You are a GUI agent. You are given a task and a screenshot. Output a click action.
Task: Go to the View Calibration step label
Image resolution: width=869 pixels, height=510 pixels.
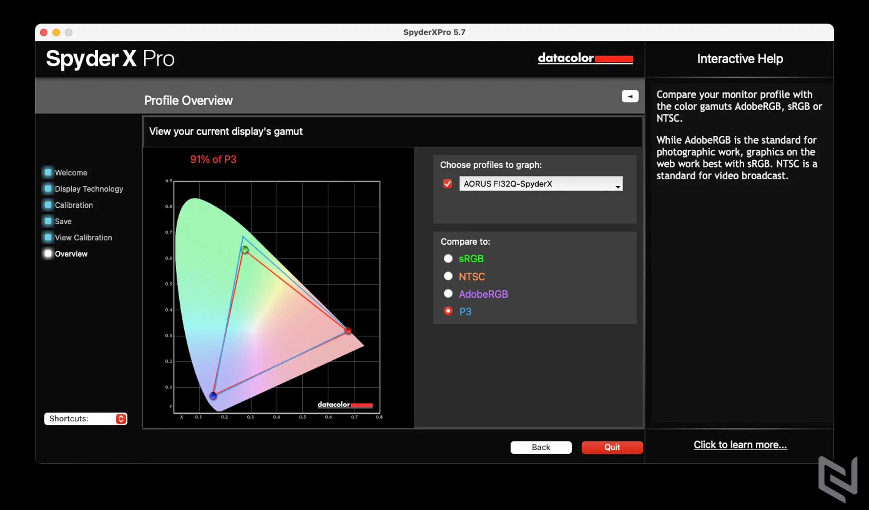click(x=84, y=238)
